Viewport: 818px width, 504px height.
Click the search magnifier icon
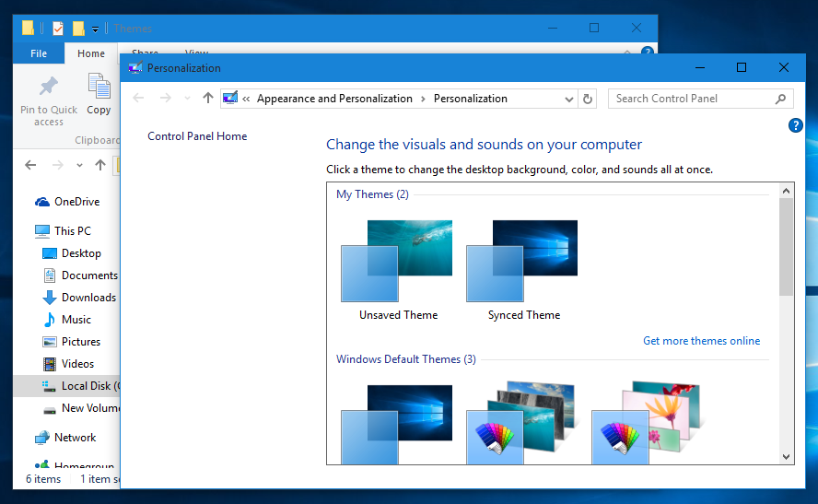pos(780,99)
